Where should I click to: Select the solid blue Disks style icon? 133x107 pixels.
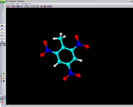18,6
